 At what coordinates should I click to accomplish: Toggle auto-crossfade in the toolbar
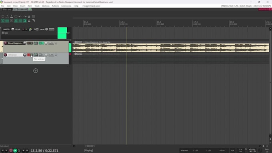coord(3,21)
